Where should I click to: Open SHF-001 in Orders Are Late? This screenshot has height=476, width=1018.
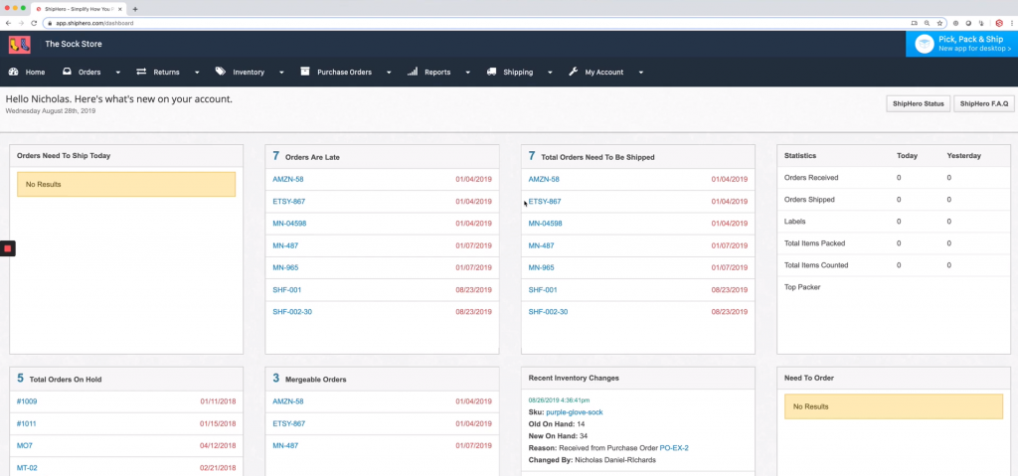[x=287, y=289]
